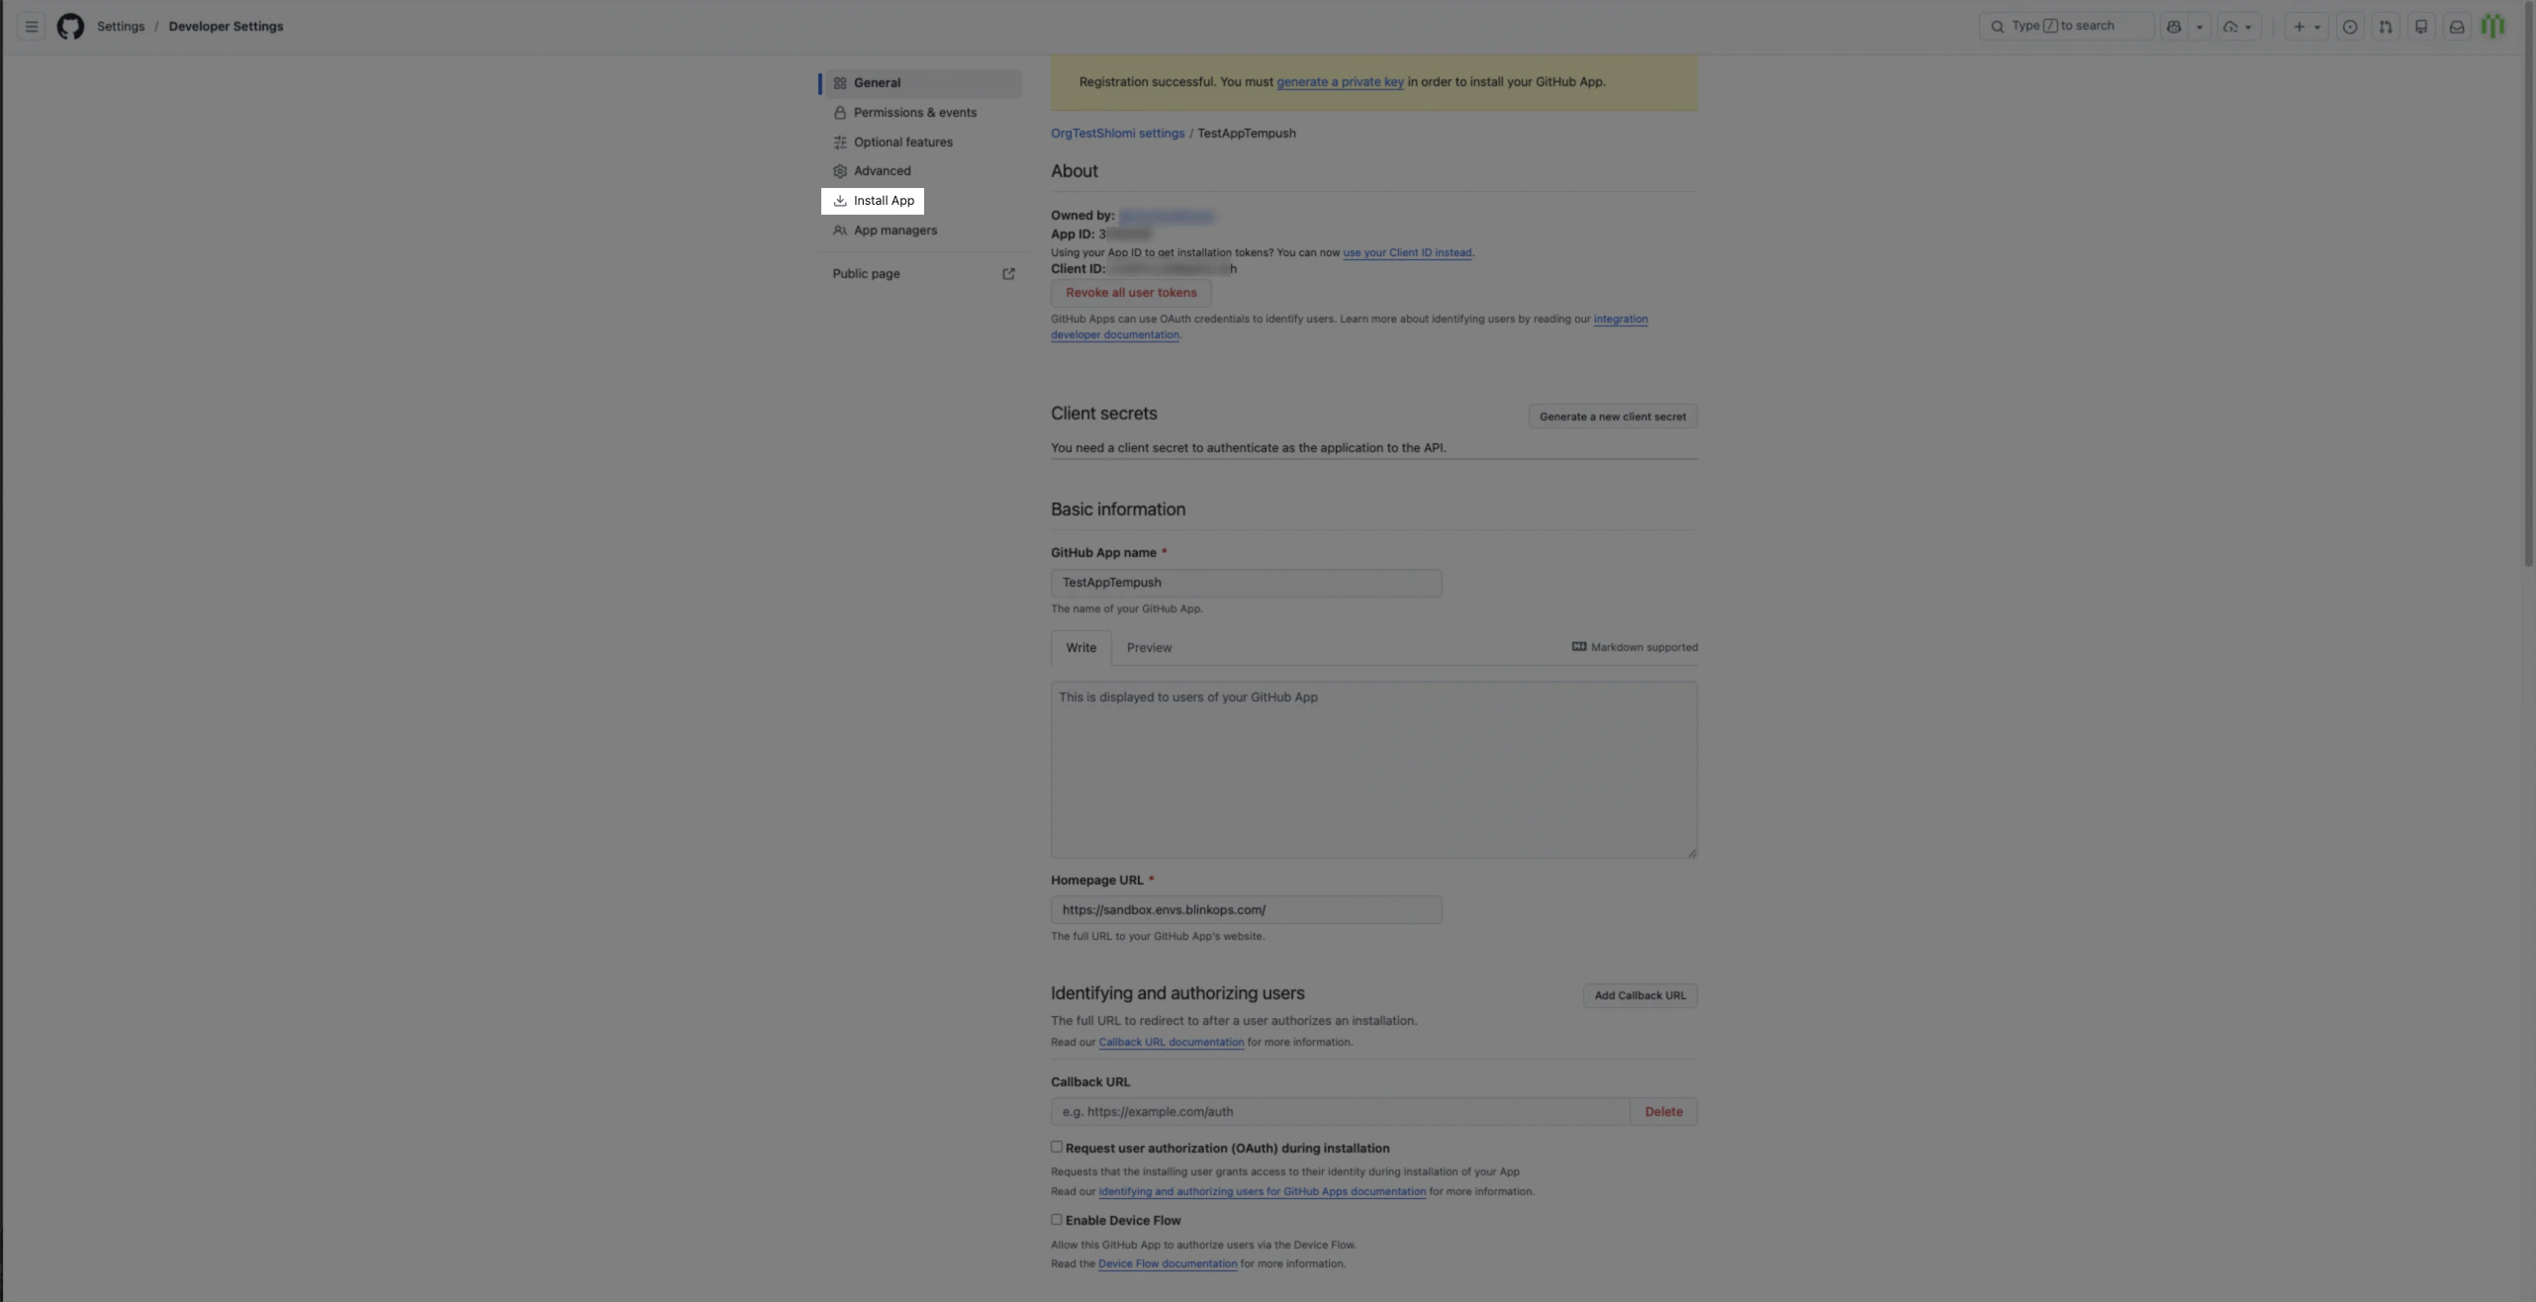Click the Developer Settings breadcrumb
2536x1302 pixels.
click(x=226, y=27)
